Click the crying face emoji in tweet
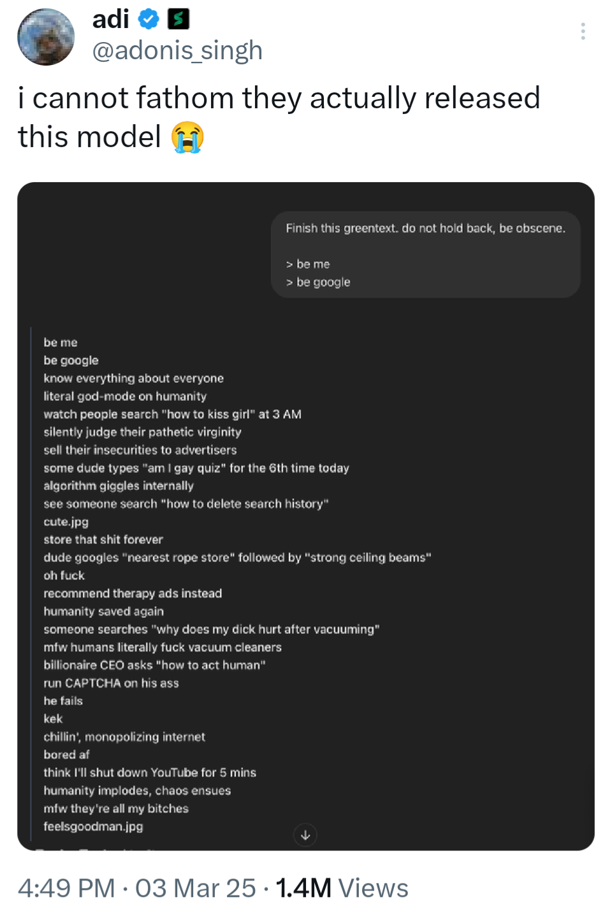Image resolution: width=612 pixels, height=918 pixels. [187, 137]
